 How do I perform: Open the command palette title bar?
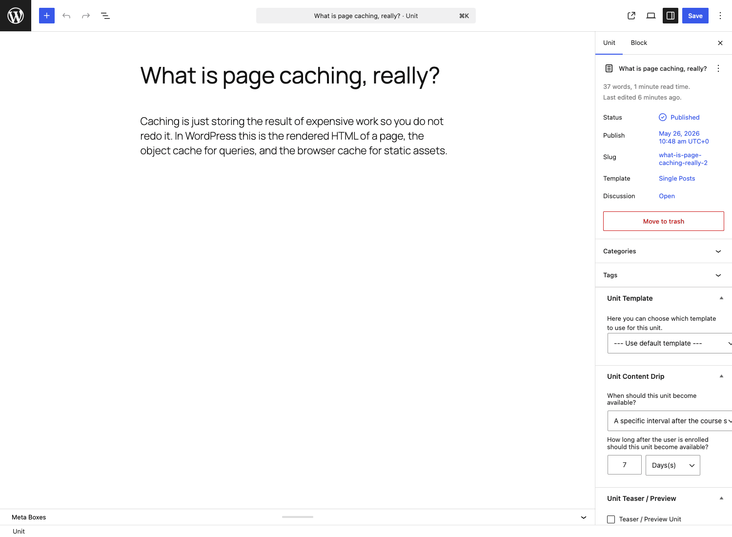[366, 16]
